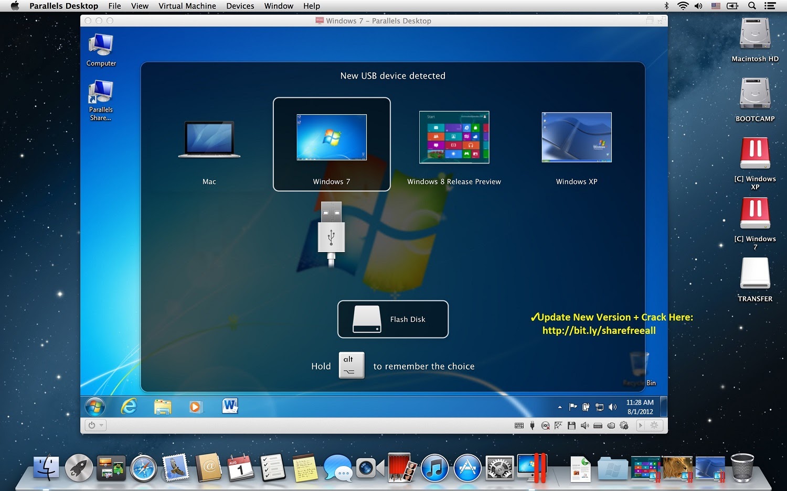Screen dimensions: 787x491
Task: Open Microsoft Word from the Windows taskbar
Action: pyautogui.click(x=230, y=406)
